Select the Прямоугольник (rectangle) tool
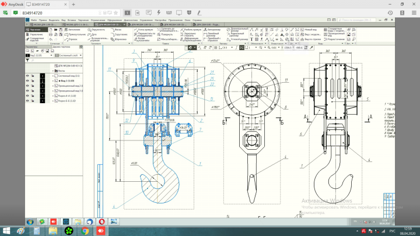Screen dimensions: 420x236 click(x=75, y=34)
